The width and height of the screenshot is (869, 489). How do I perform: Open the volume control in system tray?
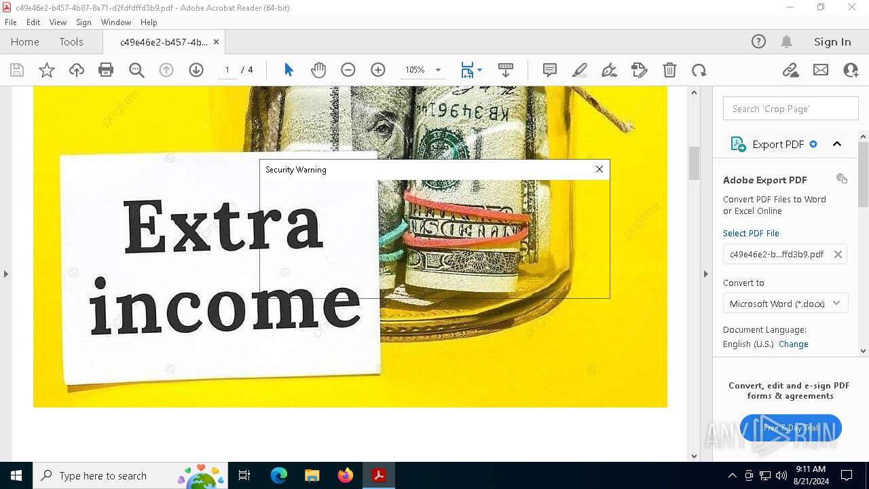coord(781,475)
